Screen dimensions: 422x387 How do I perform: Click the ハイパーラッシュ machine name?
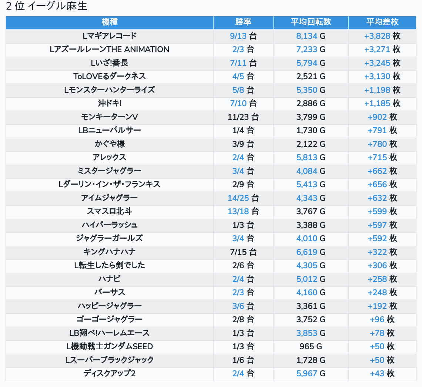tap(110, 225)
